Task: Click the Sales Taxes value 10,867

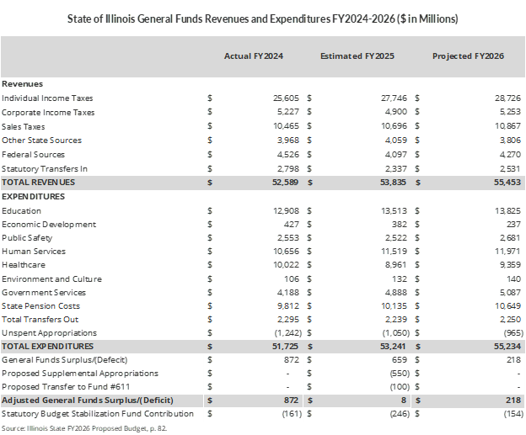Action: [x=507, y=126]
